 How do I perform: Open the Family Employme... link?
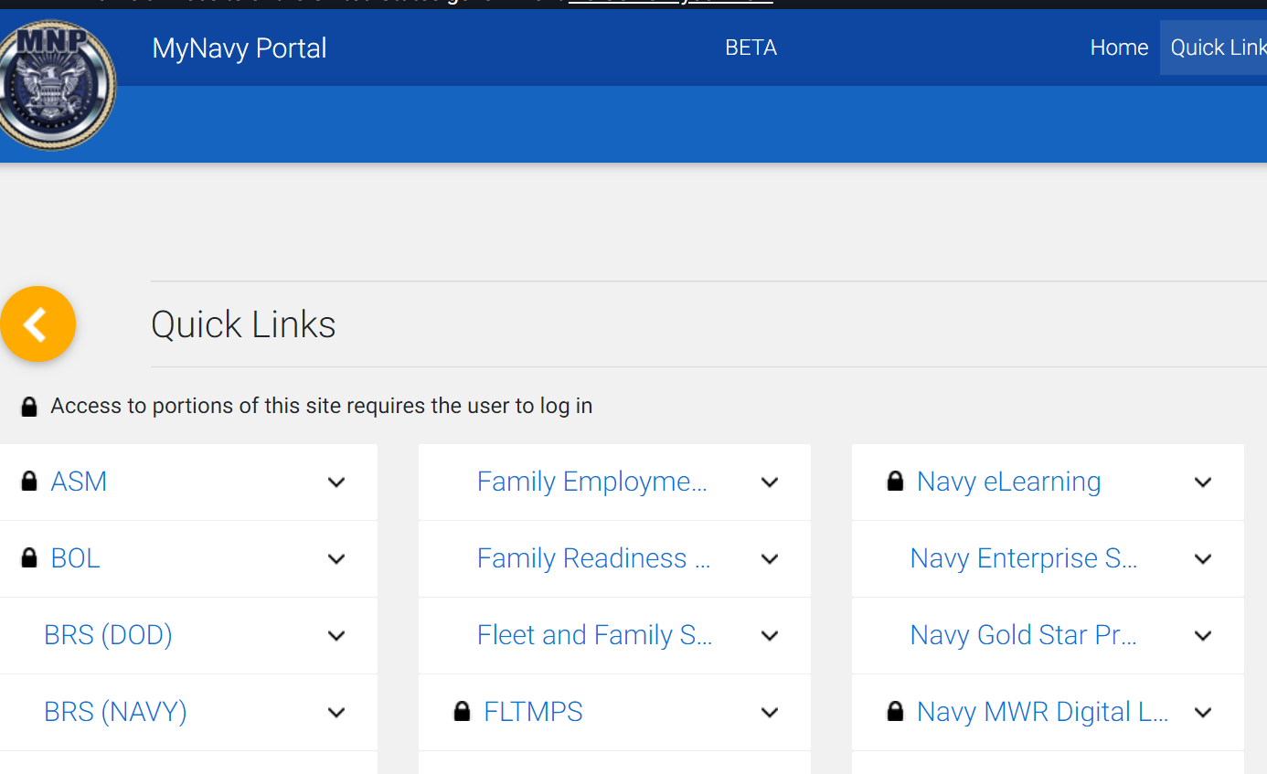pos(592,482)
